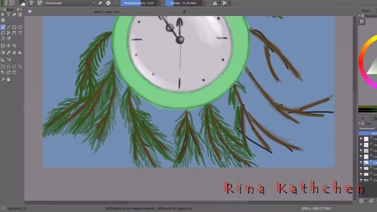Toggle eraser mode in top toolbar

100,3
